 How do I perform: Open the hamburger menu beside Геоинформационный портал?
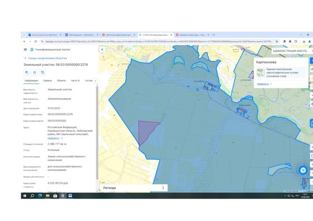pos(25,50)
